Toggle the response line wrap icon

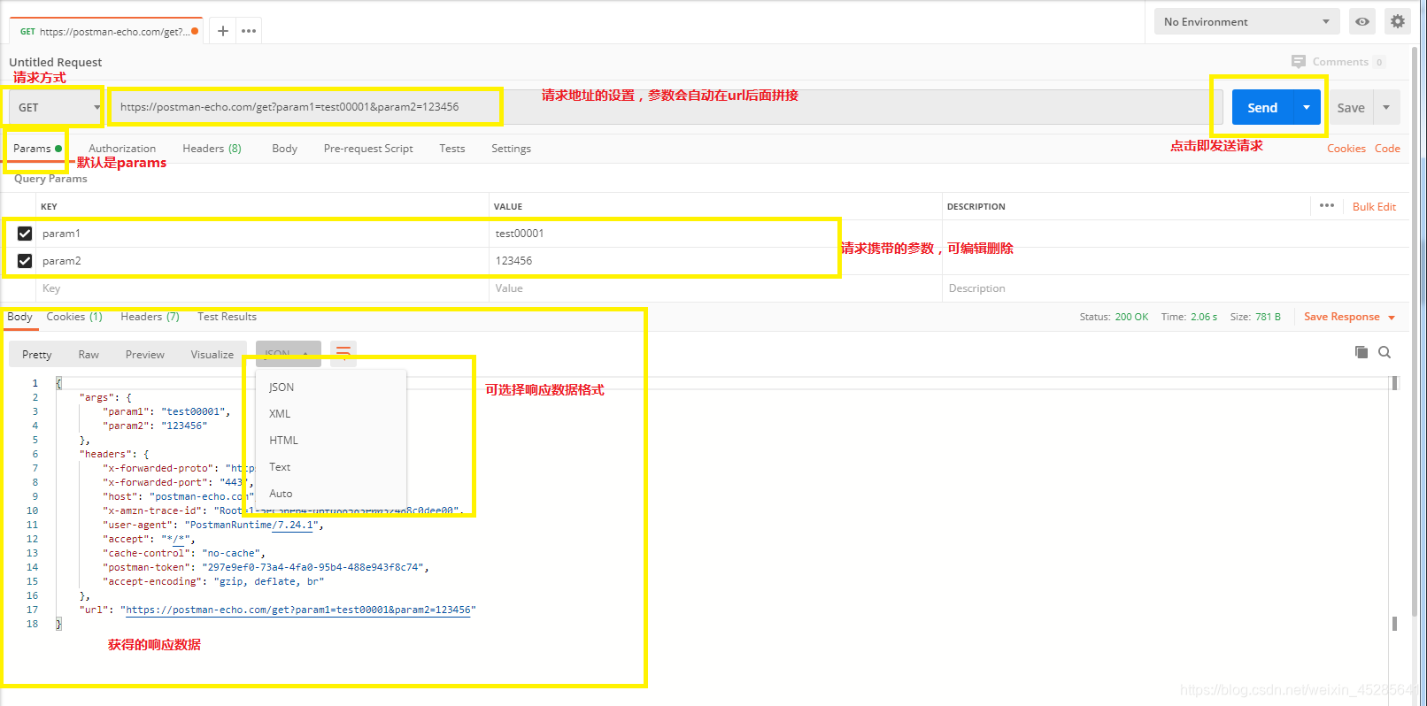(x=343, y=353)
